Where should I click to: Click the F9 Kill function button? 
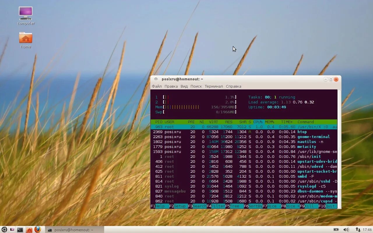tap(309, 206)
